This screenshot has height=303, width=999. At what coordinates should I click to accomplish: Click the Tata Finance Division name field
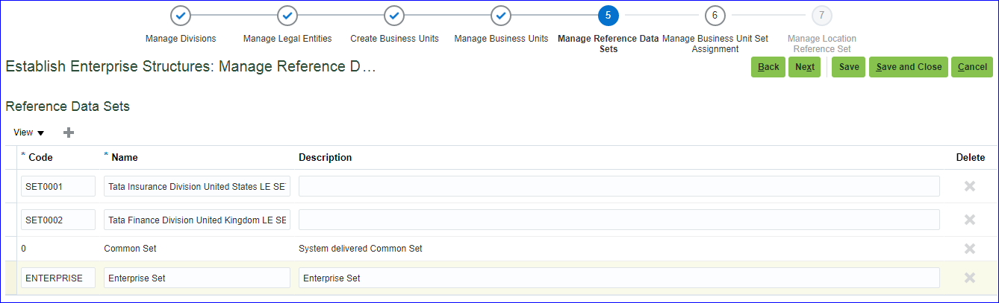tap(197, 220)
